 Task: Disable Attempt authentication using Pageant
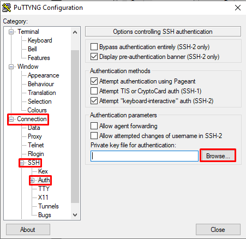click(x=94, y=81)
